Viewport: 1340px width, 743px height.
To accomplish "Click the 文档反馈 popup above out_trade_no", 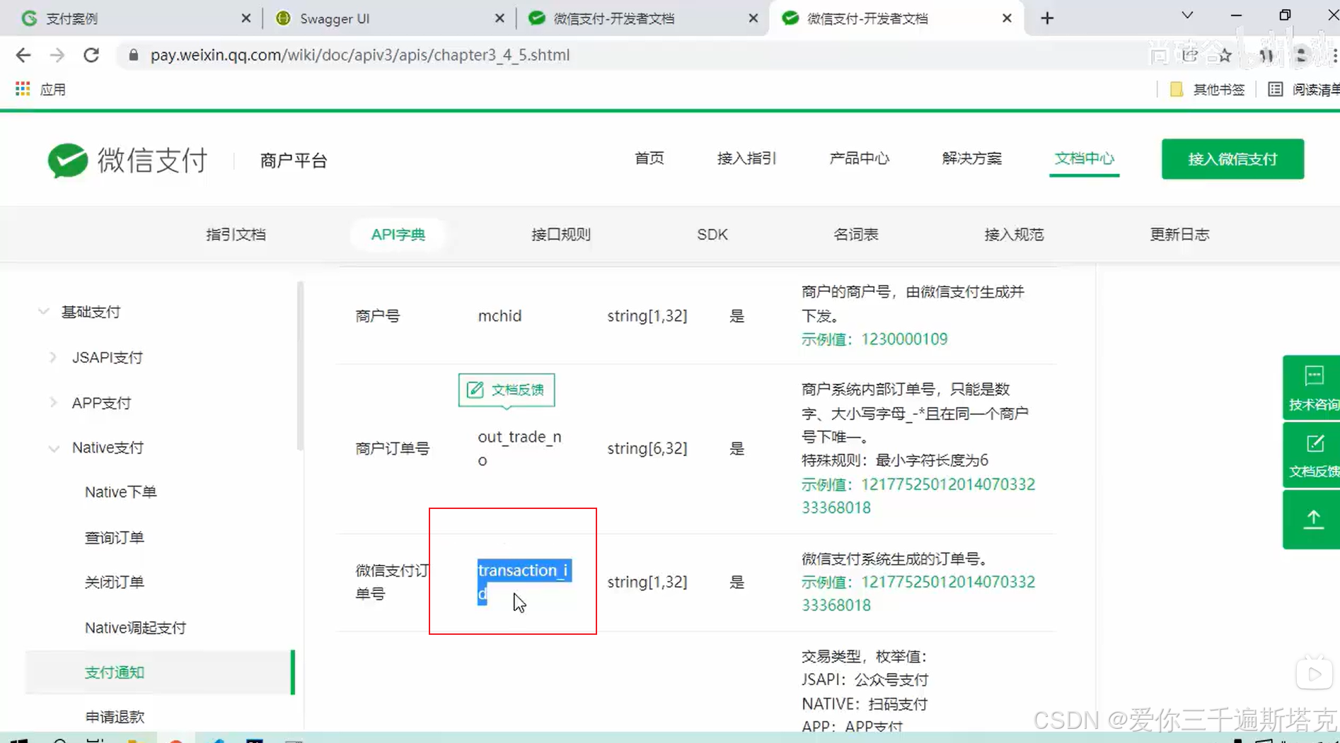I will [x=507, y=390].
